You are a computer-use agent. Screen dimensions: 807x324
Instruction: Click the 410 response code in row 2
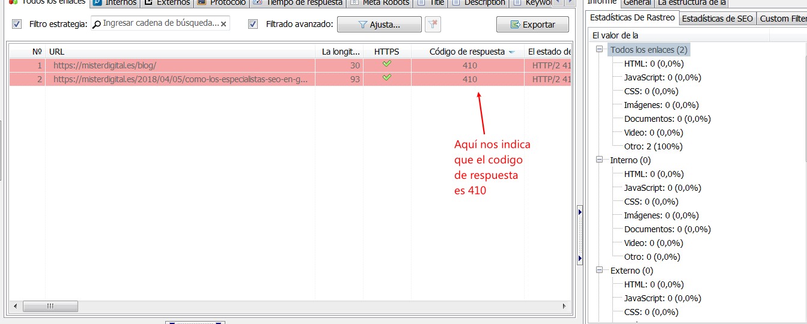click(x=470, y=79)
